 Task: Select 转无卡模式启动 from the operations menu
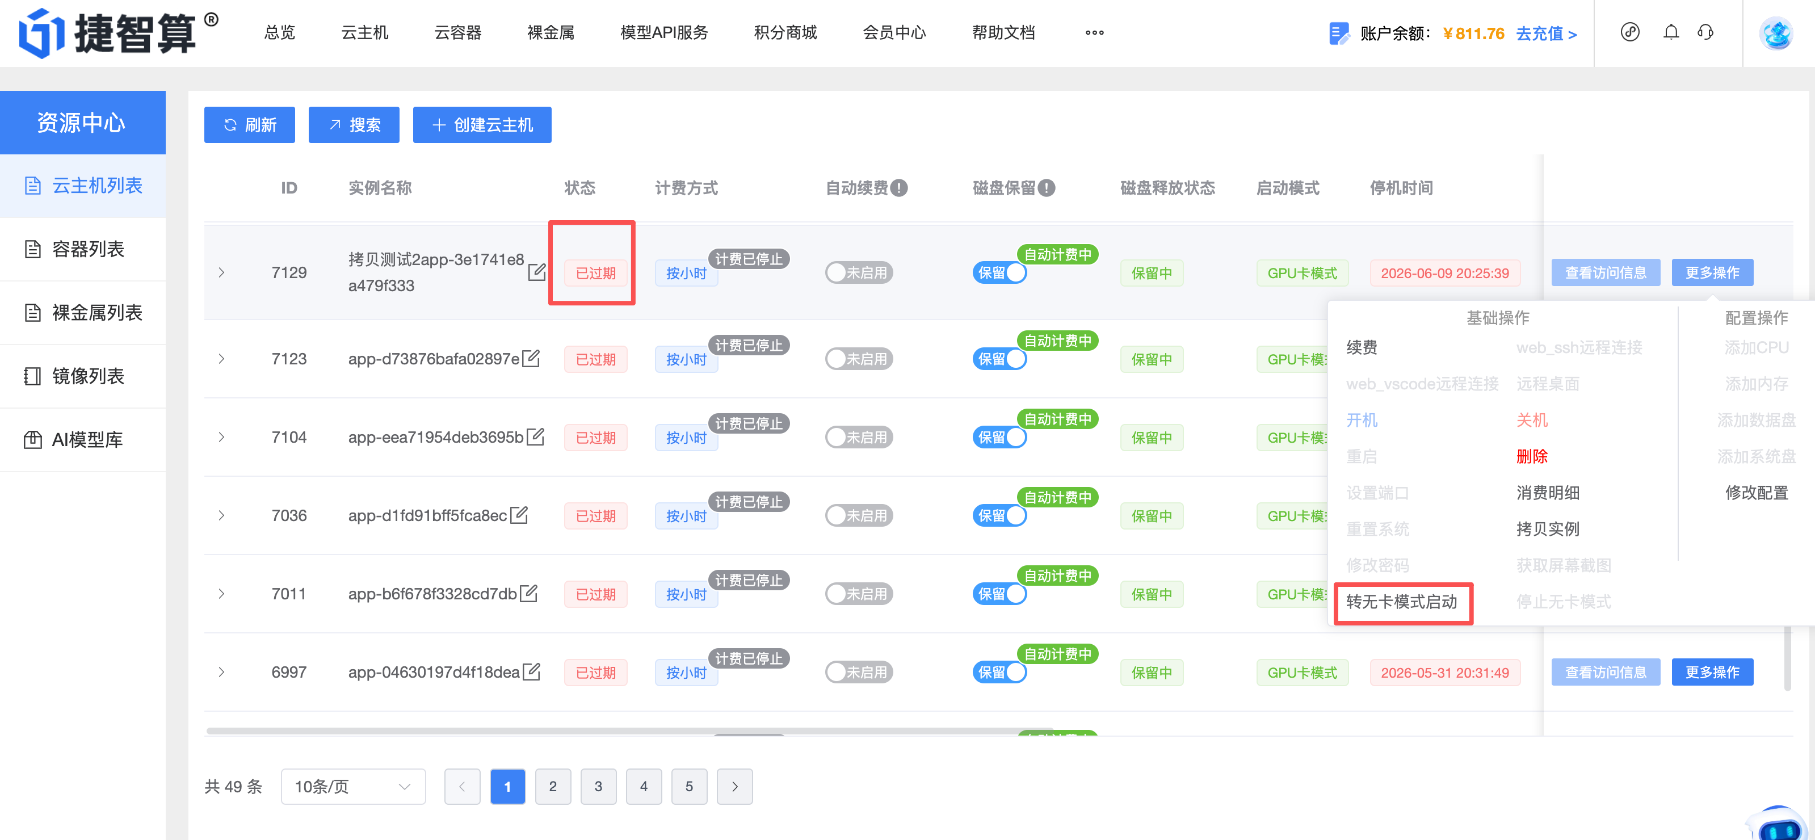(1401, 601)
